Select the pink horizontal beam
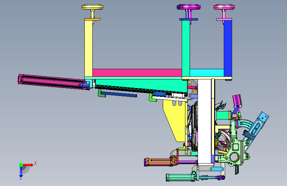 (x=137, y=73)
